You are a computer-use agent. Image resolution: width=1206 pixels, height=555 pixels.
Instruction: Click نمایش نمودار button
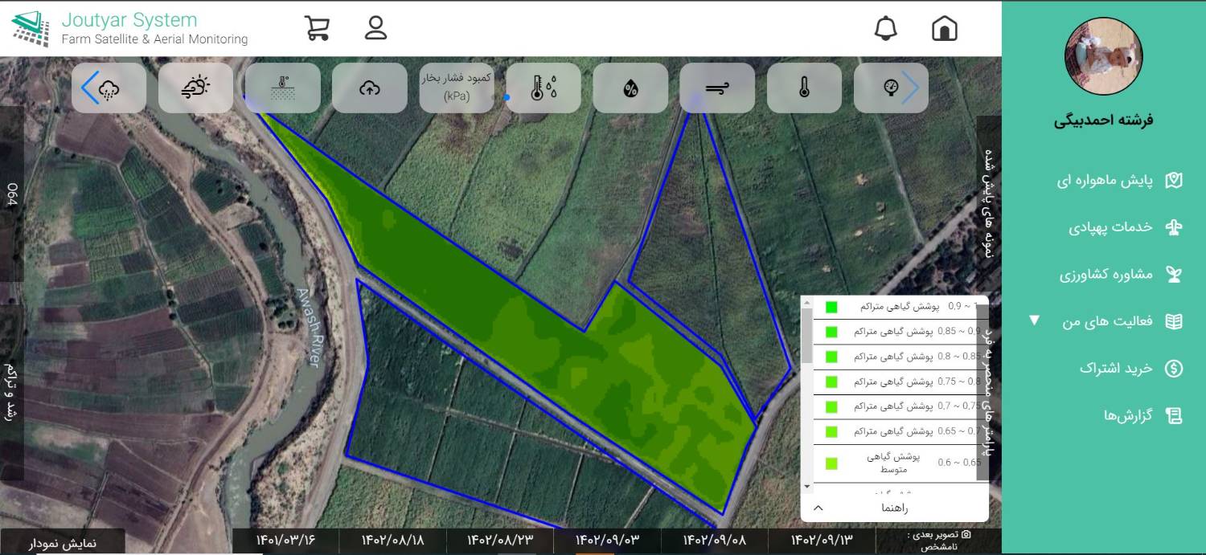(63, 543)
